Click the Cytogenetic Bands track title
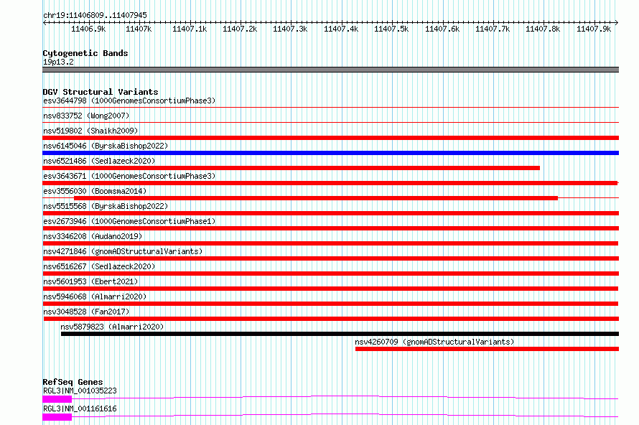 pos(85,53)
